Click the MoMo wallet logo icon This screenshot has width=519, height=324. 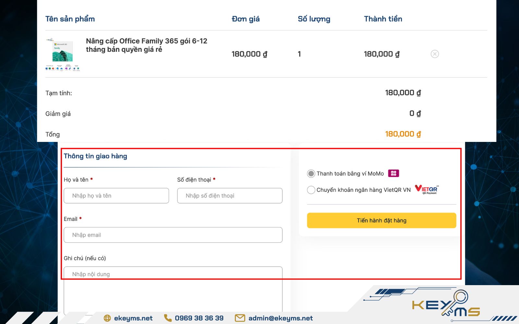(x=393, y=173)
